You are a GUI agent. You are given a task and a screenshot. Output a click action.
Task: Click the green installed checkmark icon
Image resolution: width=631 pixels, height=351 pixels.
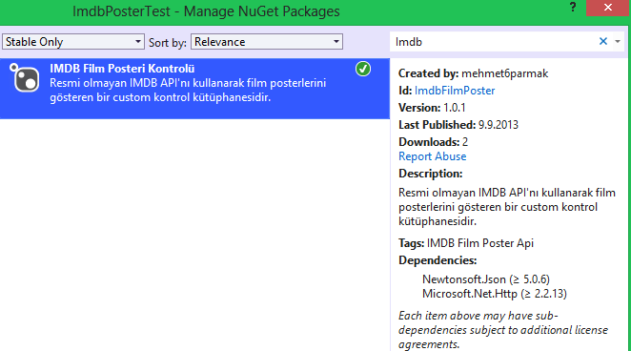pyautogui.click(x=363, y=69)
